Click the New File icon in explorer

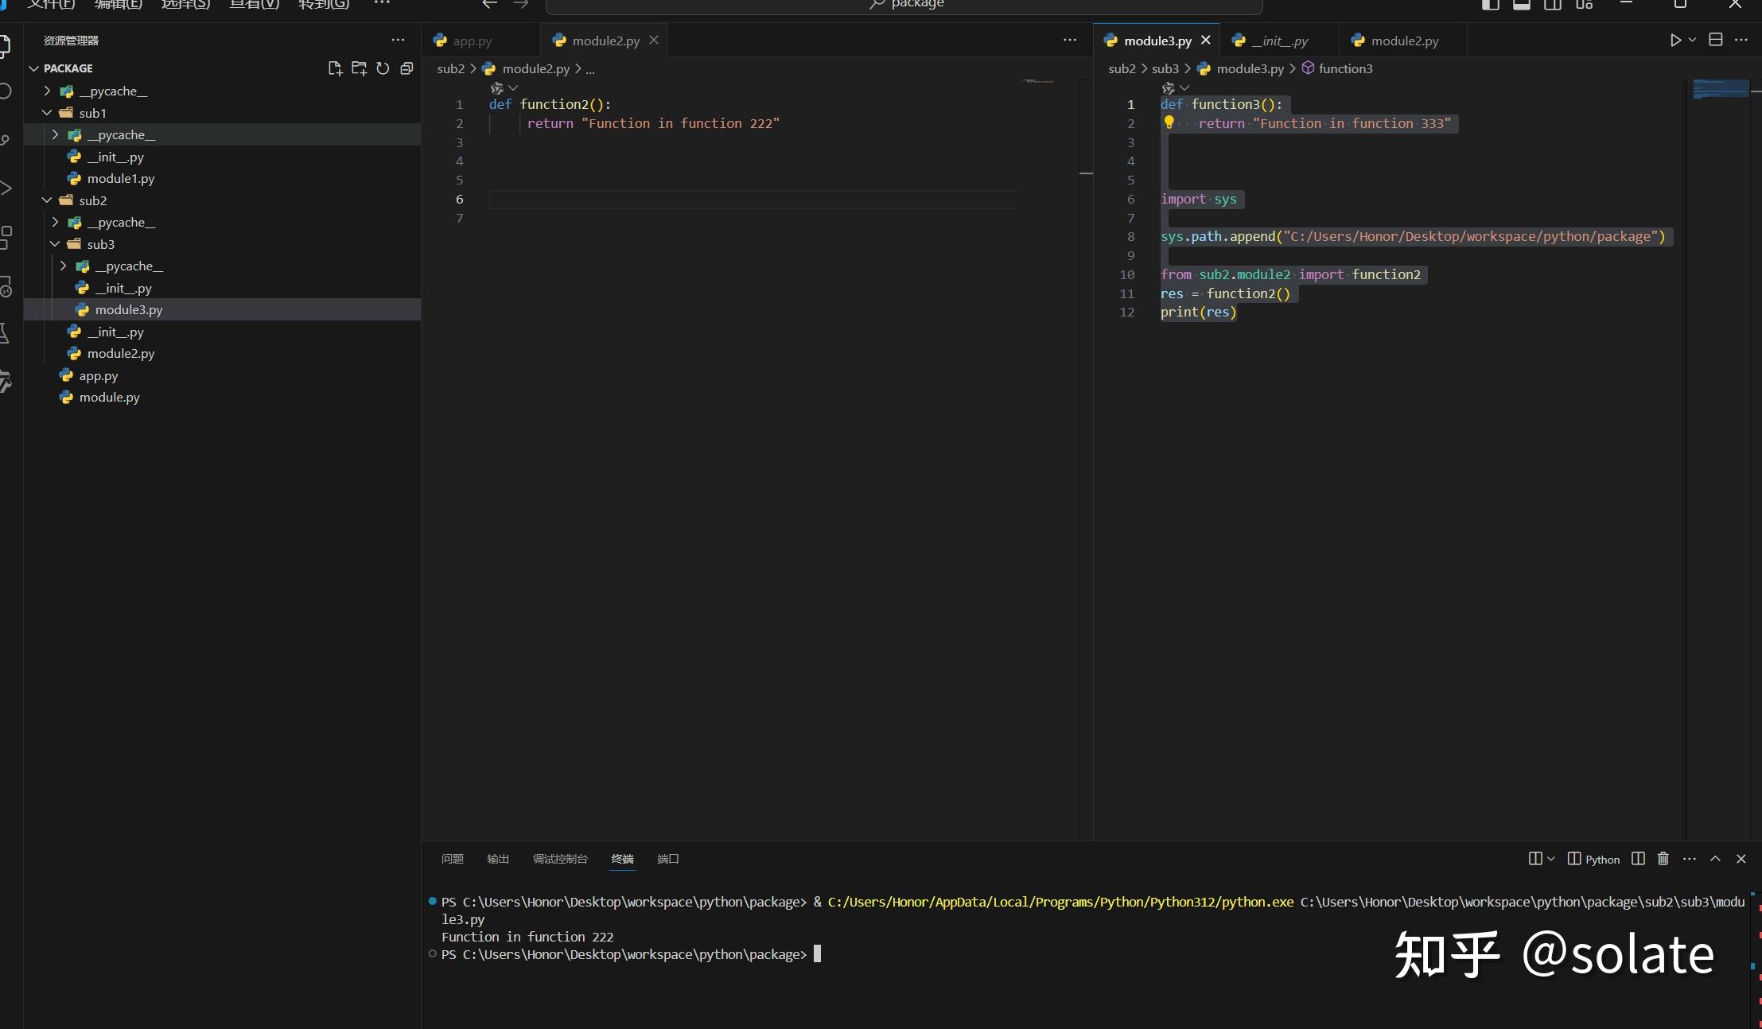335,68
